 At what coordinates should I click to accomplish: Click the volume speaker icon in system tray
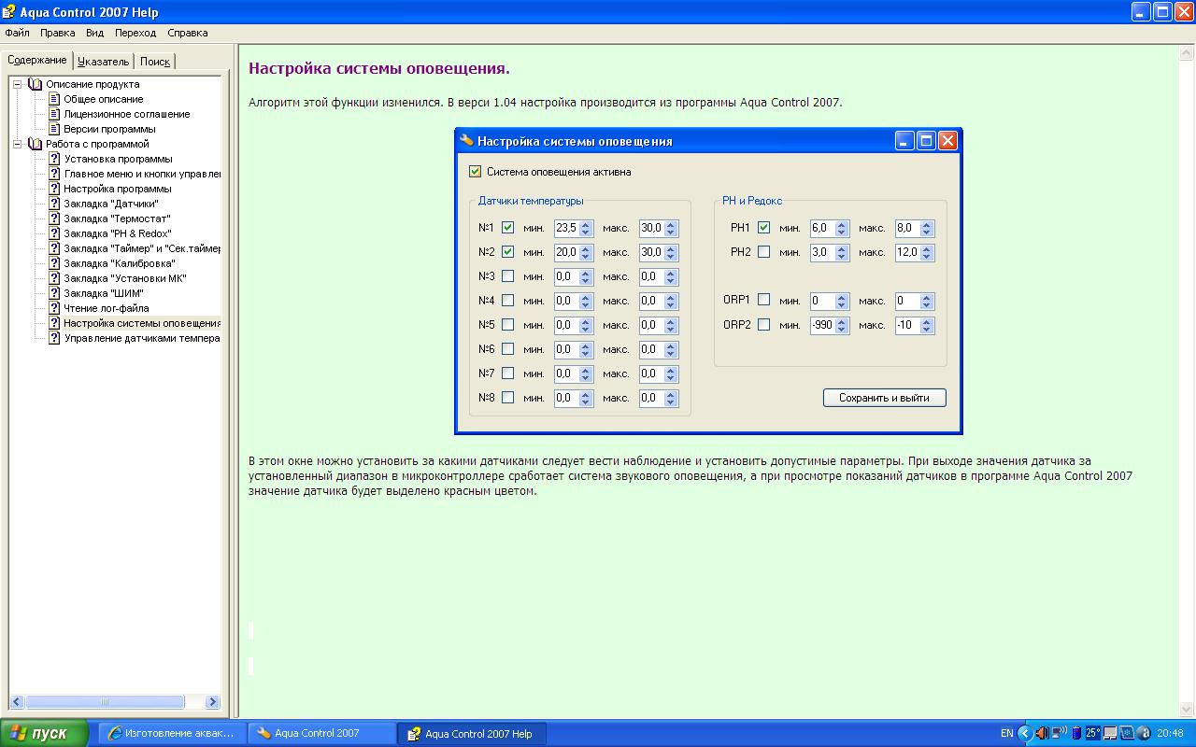pos(1041,733)
